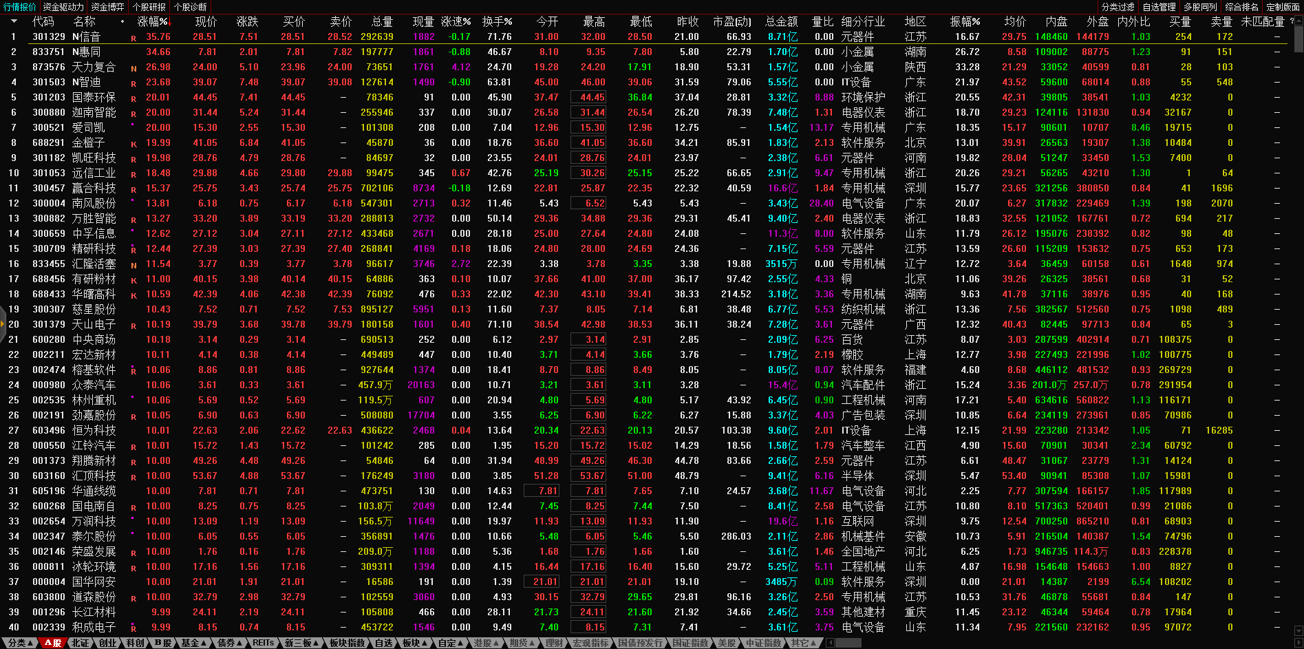Click the question mark help icon
Screen dimensions: 1304x649
[1292, 21]
